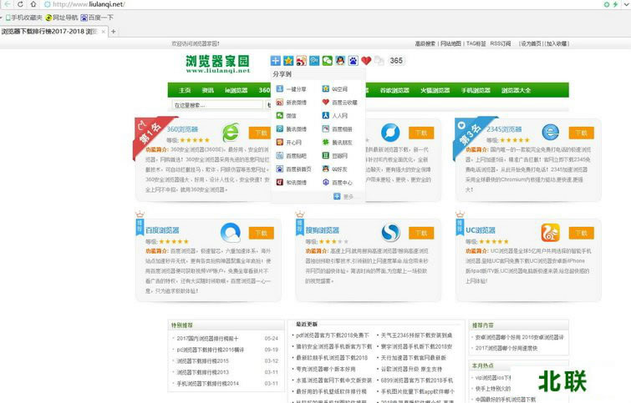Choose 百度云收藏 in the share popup
Image resolution: width=631 pixels, height=403 pixels.
click(x=339, y=103)
